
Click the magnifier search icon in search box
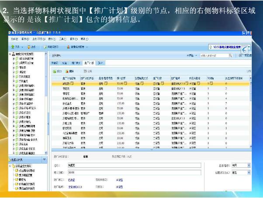pos(231,55)
